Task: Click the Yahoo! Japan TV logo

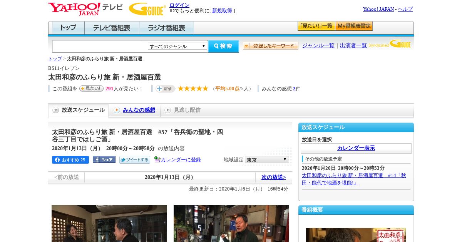Action: tap(85, 9)
